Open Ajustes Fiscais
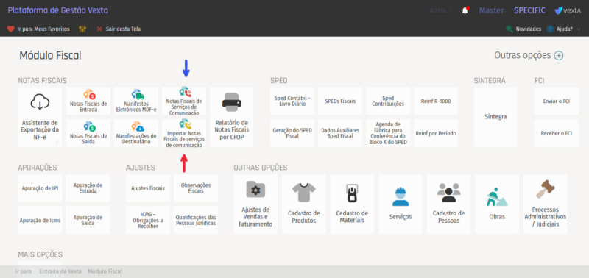Screen dimensions: 589x278 (x=148, y=188)
